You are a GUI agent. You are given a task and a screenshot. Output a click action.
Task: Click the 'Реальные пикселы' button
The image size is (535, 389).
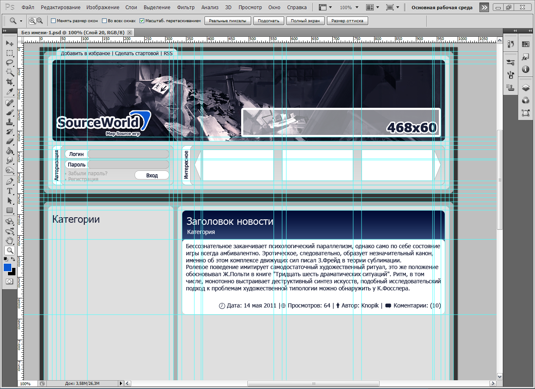click(227, 21)
